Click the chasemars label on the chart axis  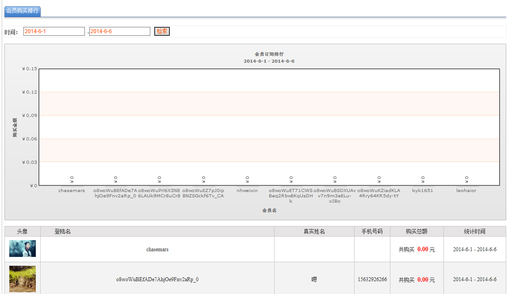(x=72, y=191)
